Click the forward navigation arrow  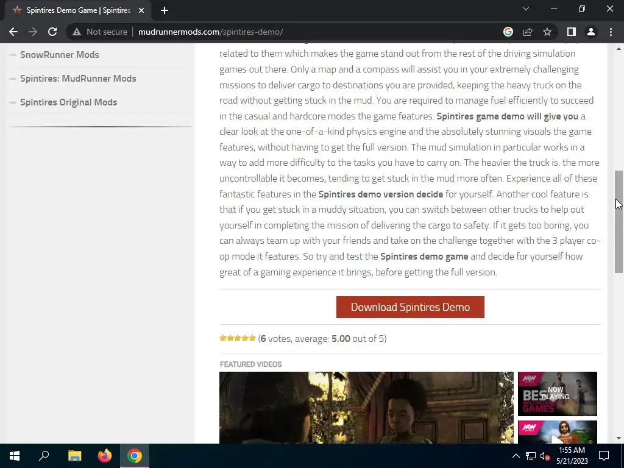(x=33, y=32)
